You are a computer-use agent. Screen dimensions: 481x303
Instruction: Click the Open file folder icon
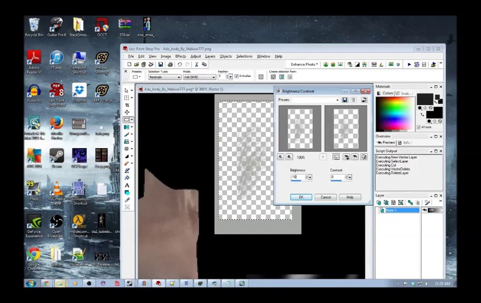[x=136, y=64]
